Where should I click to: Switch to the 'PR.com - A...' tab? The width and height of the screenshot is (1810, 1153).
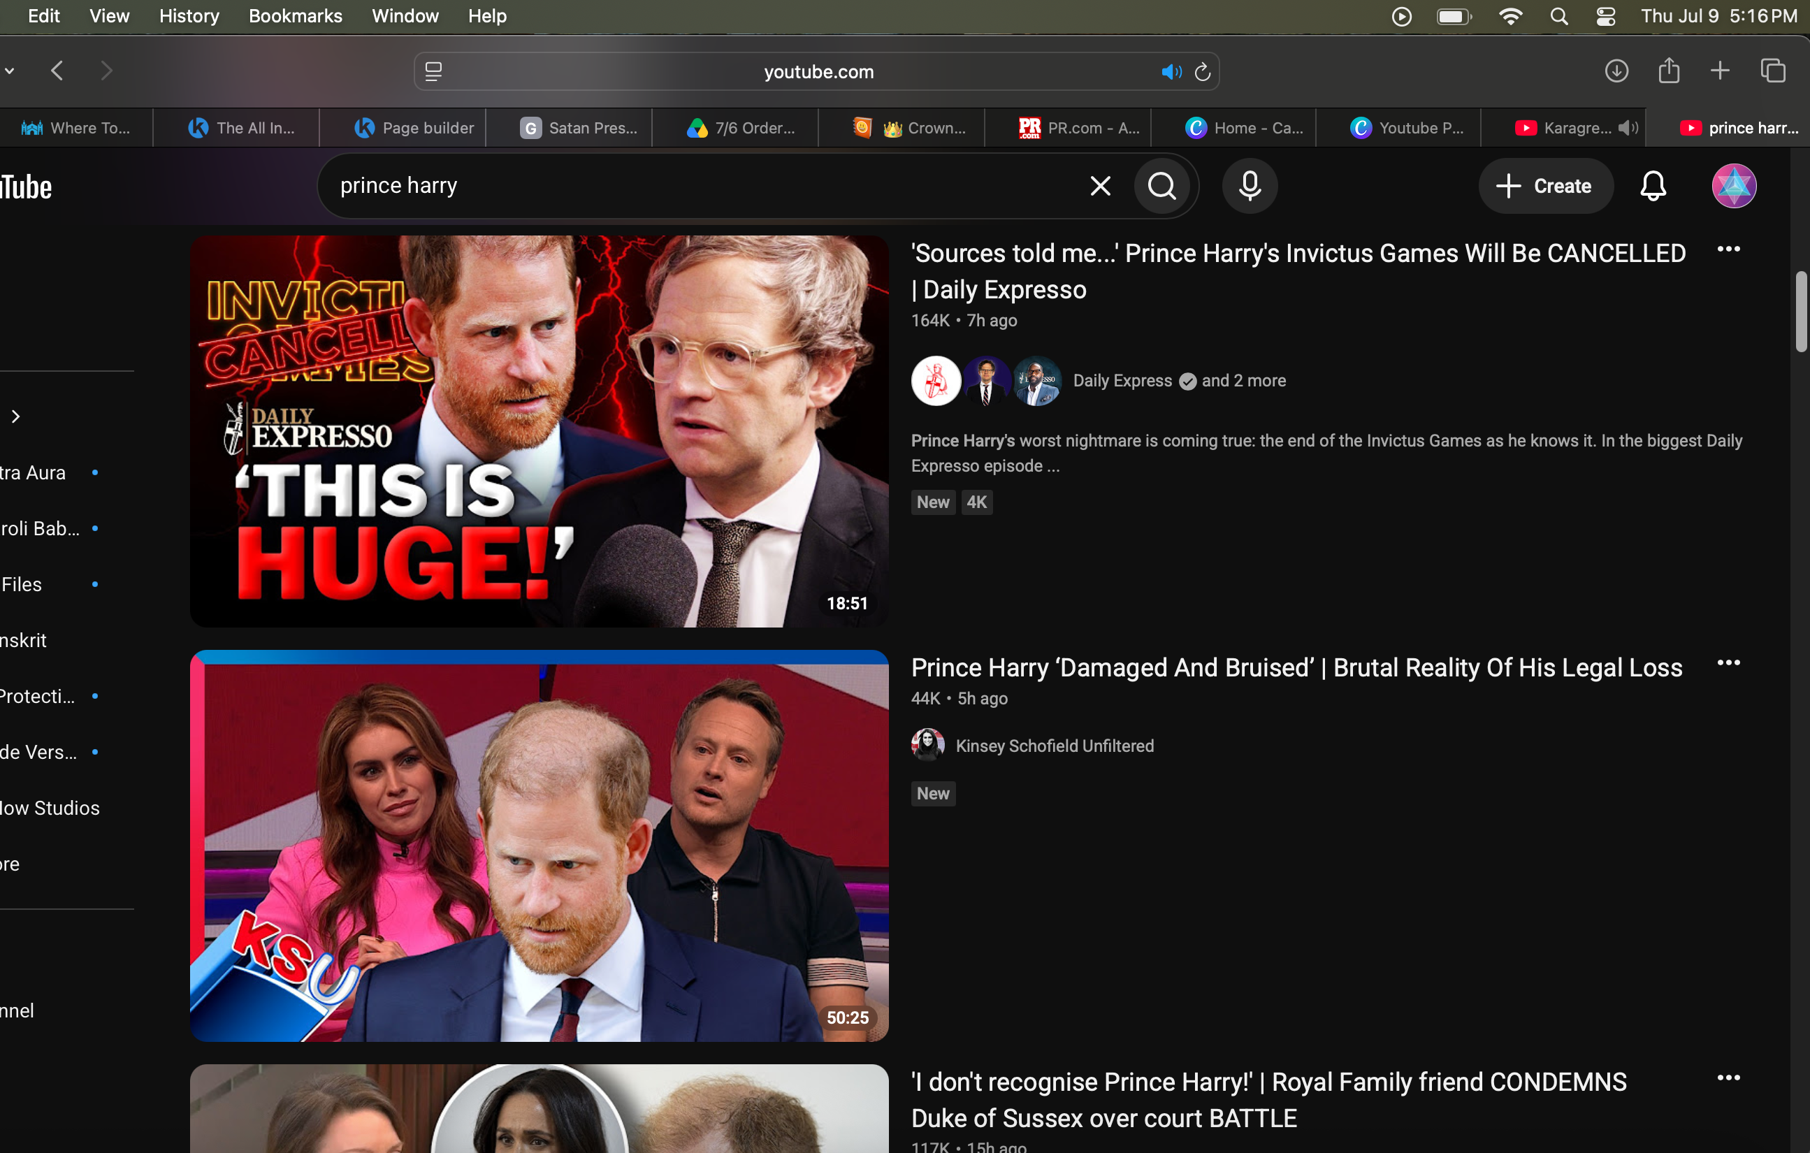[x=1067, y=128]
